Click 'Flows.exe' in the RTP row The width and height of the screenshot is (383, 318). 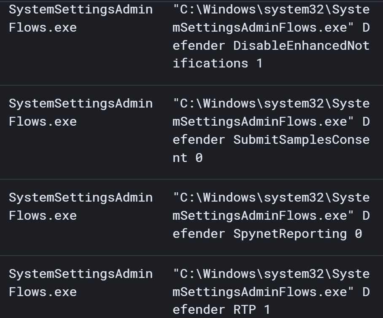coord(43,292)
